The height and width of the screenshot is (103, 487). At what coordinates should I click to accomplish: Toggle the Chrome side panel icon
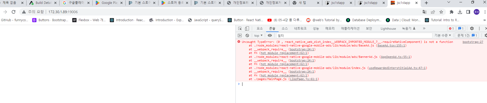click(468, 12)
